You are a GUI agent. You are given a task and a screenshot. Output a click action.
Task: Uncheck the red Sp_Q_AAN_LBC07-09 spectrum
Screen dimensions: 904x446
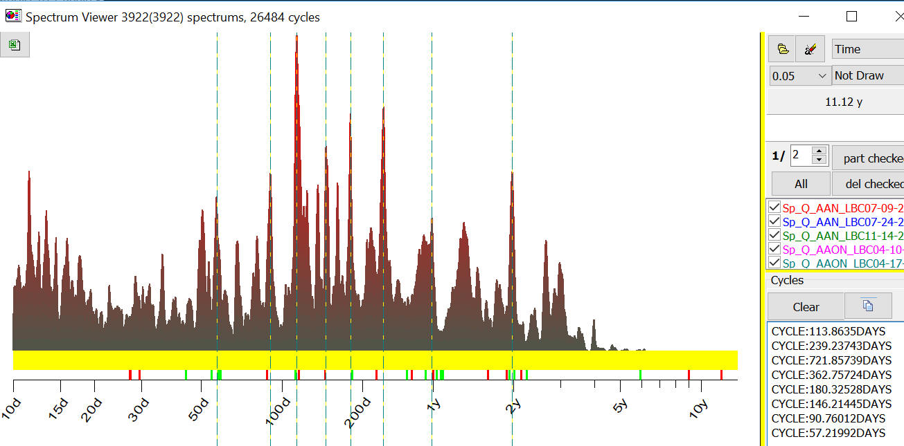click(774, 207)
